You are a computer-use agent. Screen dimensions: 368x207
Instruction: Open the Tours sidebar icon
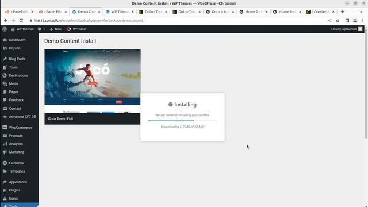(x=5, y=67)
